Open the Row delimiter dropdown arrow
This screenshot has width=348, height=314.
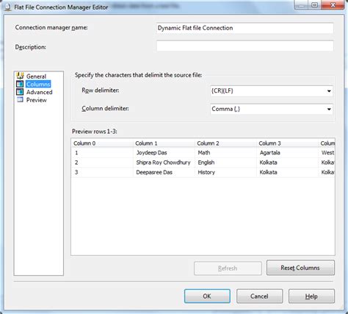[x=329, y=91]
